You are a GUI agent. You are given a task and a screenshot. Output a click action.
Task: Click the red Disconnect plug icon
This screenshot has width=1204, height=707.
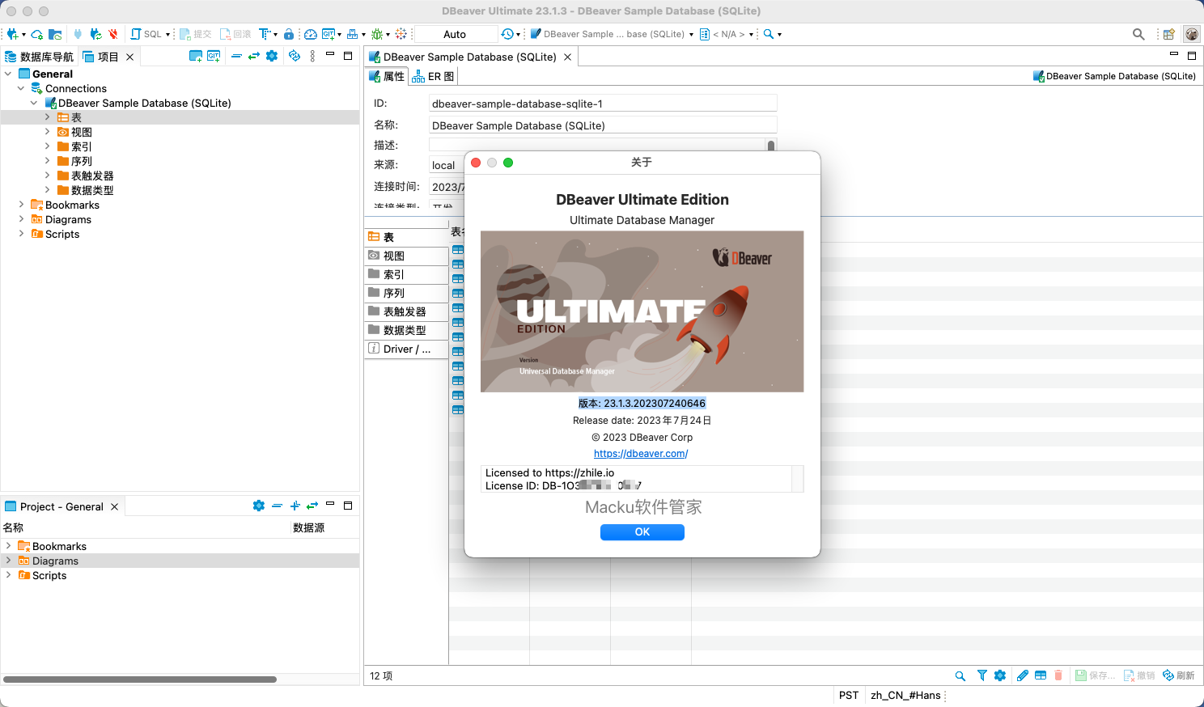point(113,34)
